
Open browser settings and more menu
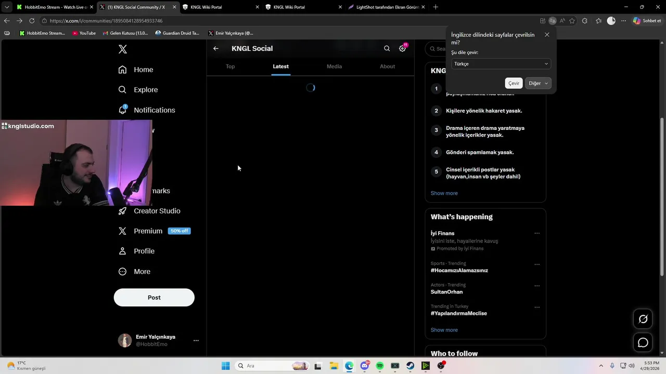pos(624,21)
